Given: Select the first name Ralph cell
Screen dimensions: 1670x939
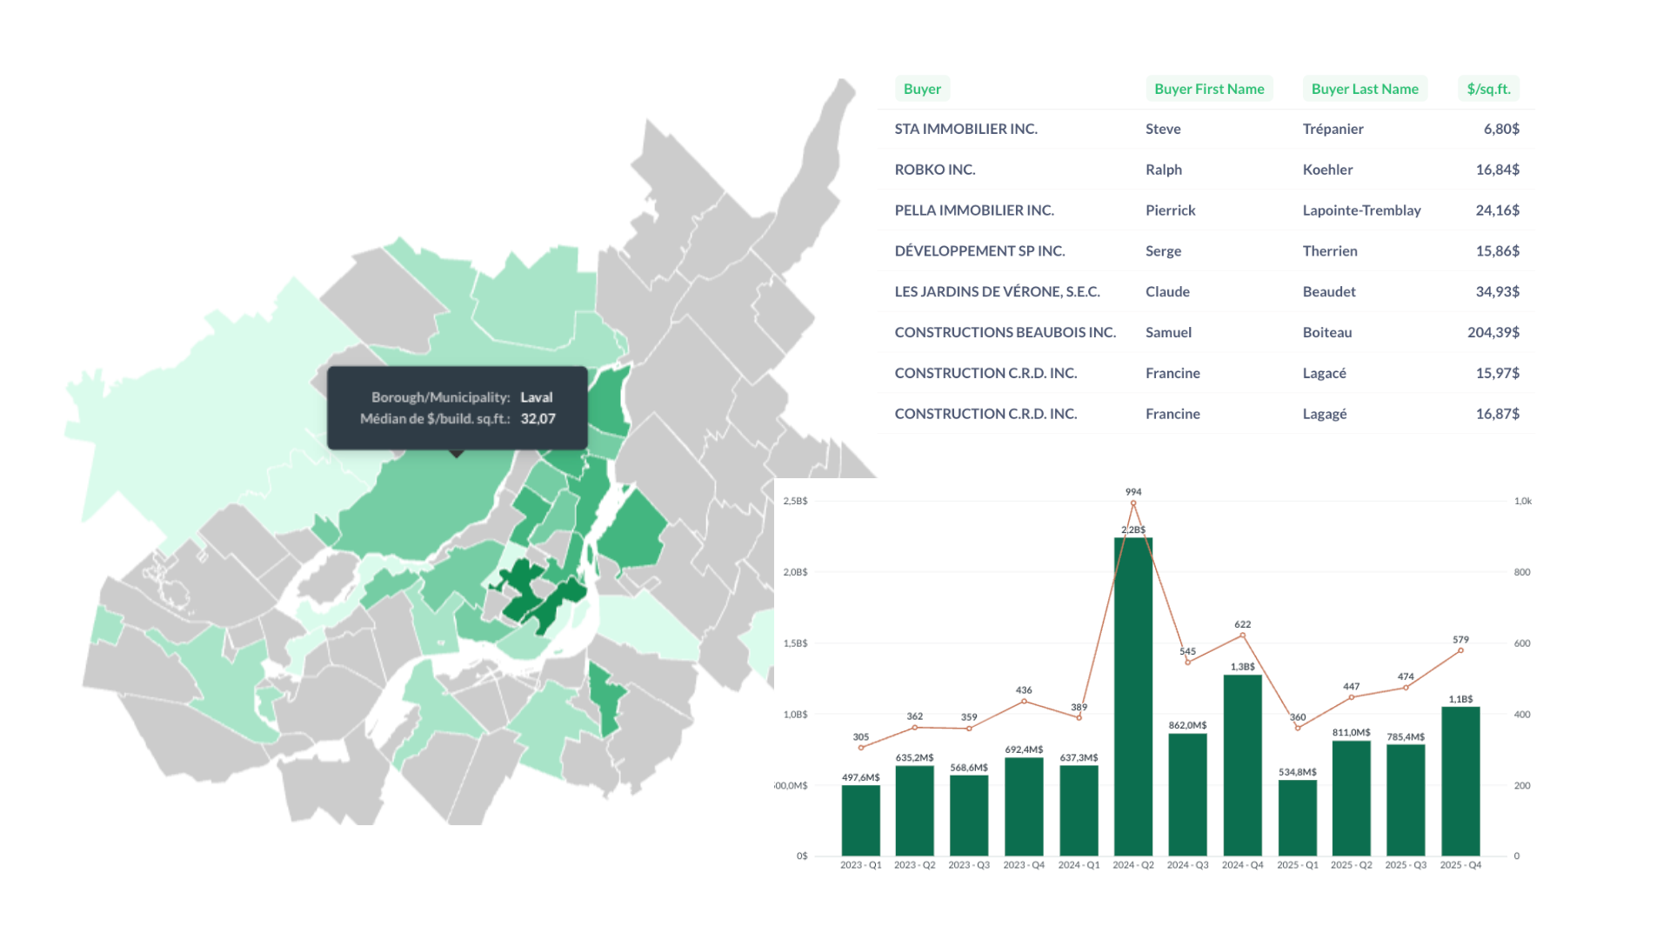Looking at the screenshot, I should click(x=1164, y=170).
